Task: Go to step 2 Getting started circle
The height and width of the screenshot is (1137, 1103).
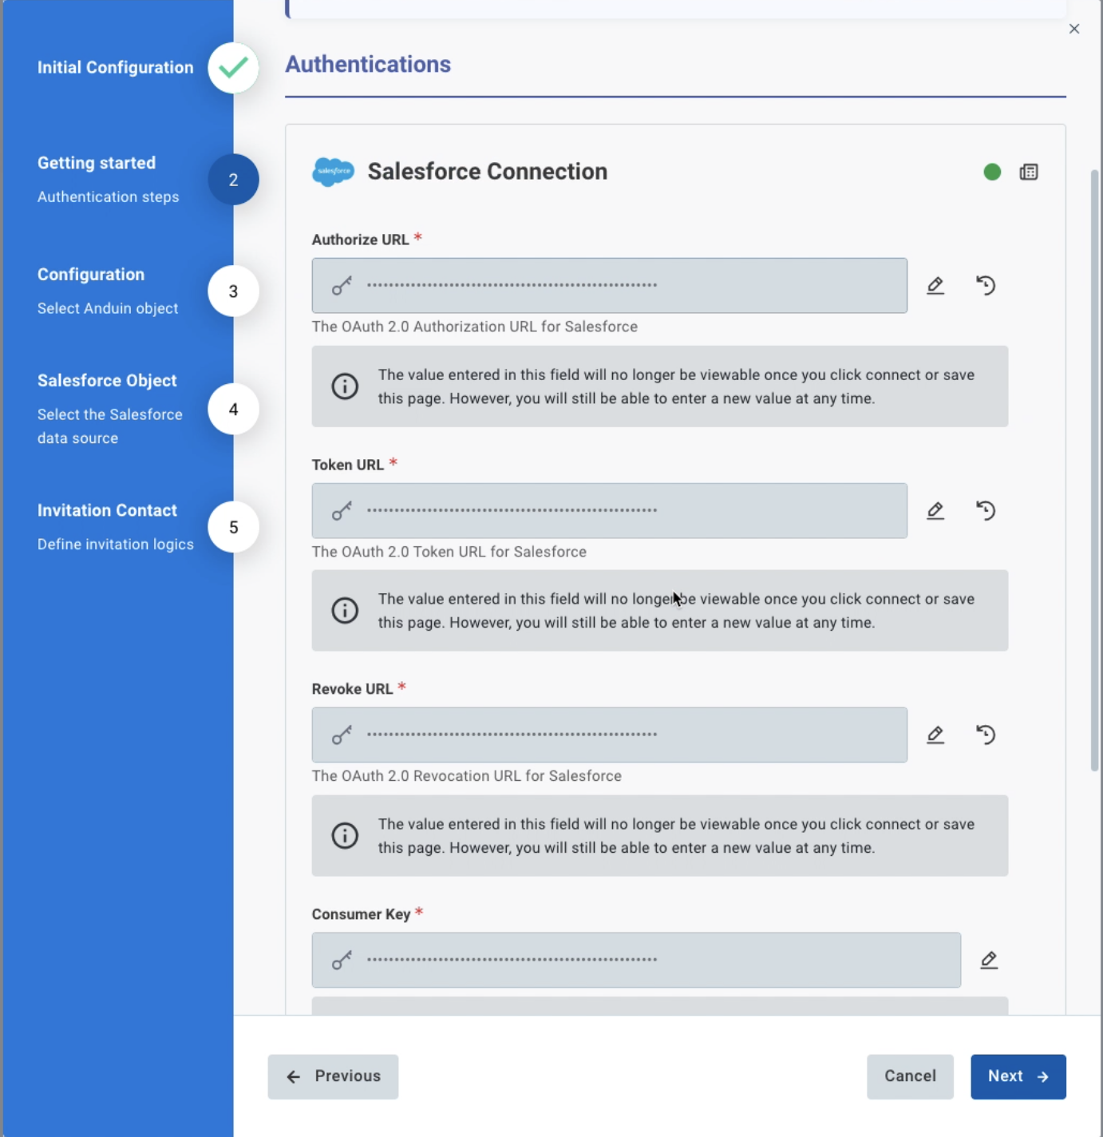Action: (x=233, y=180)
